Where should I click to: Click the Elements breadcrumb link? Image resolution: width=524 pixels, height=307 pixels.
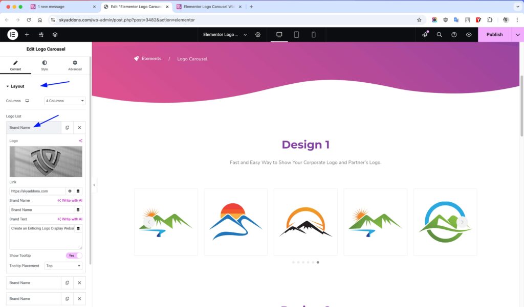151,58
